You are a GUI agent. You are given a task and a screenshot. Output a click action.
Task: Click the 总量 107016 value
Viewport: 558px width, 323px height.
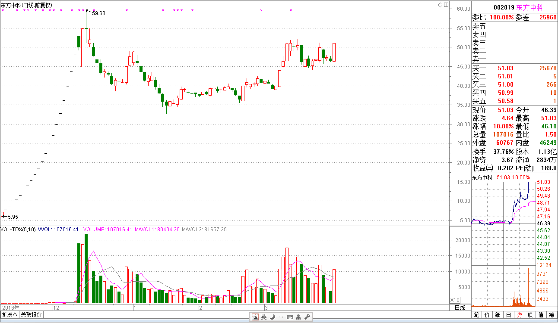(503, 135)
